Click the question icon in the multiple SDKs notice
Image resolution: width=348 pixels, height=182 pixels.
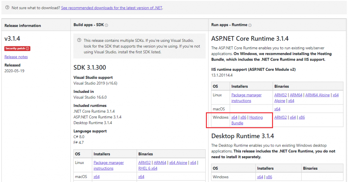(79, 40)
